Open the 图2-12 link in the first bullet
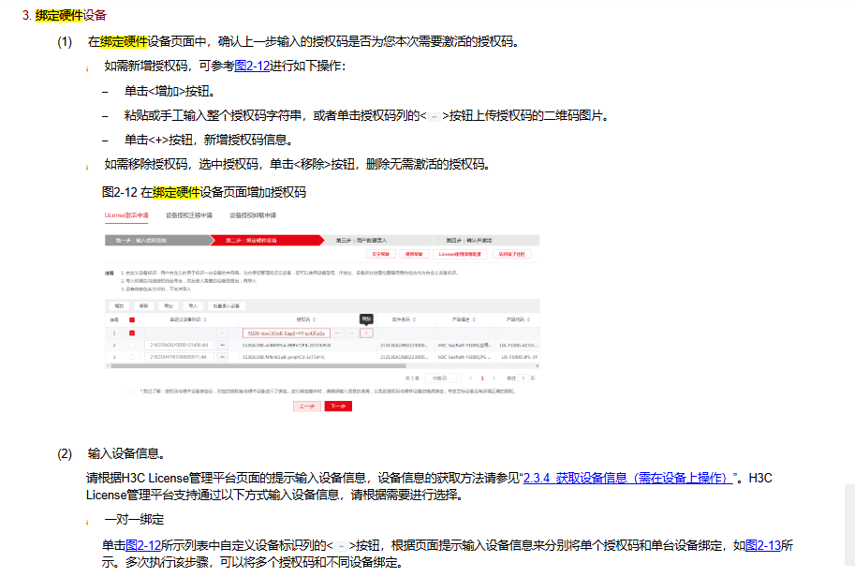This screenshot has height=577, width=855. pyautogui.click(x=251, y=66)
